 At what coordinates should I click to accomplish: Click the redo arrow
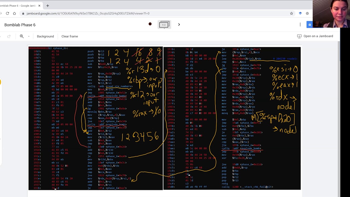[9, 36]
